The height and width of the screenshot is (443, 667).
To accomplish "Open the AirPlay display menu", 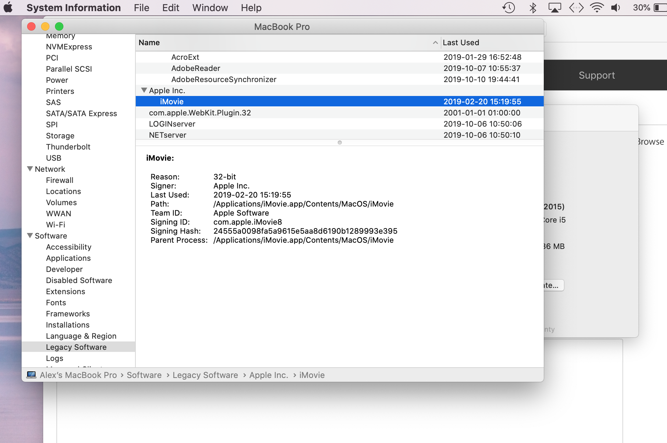I will pyautogui.click(x=555, y=7).
